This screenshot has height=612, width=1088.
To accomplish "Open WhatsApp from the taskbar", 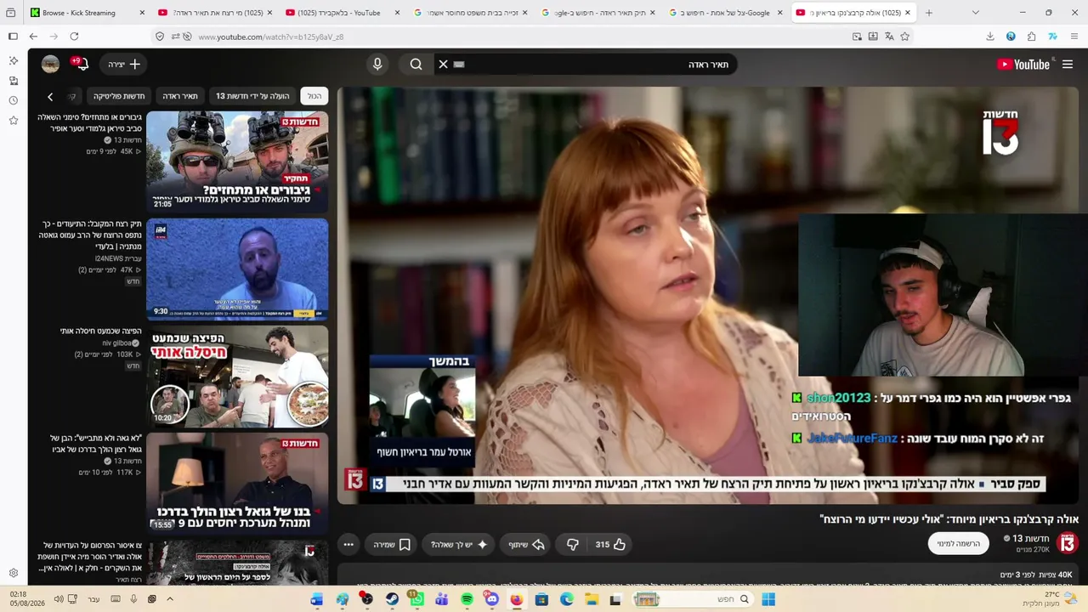I will [x=416, y=599].
